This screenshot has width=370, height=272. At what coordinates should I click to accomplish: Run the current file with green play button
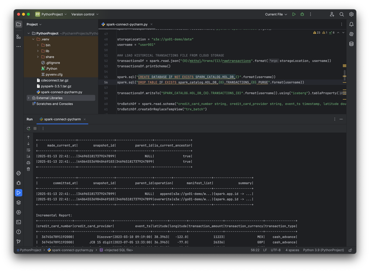294,14
